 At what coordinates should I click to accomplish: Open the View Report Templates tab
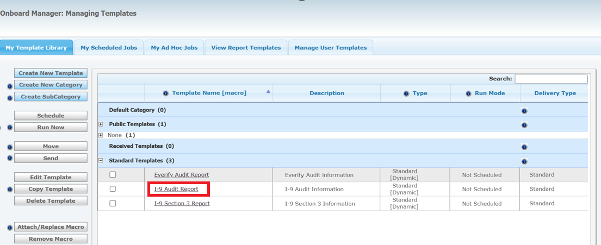(x=246, y=48)
